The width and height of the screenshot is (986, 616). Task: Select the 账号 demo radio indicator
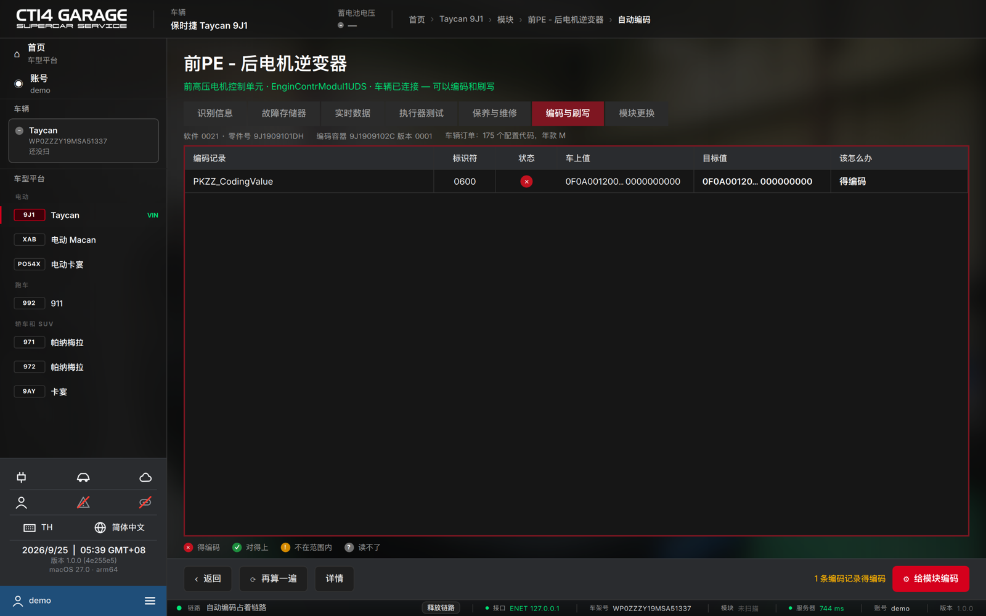coord(18,84)
